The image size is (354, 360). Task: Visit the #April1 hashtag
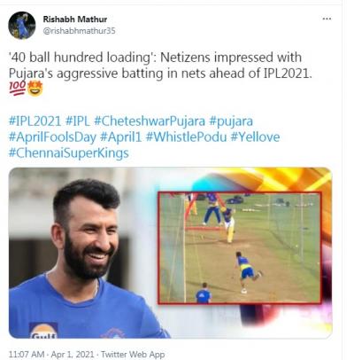click(120, 137)
